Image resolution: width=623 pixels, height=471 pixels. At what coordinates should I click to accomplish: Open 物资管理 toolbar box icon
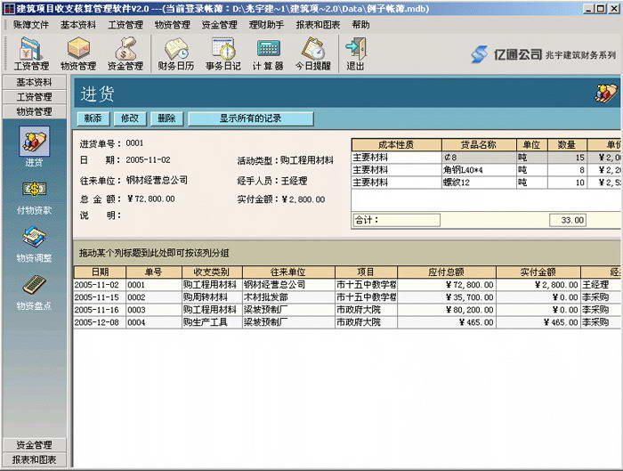pyautogui.click(x=78, y=53)
